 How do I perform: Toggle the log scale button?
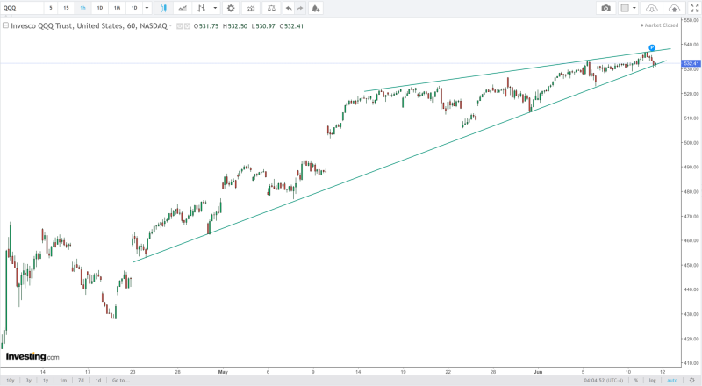pos(653,380)
